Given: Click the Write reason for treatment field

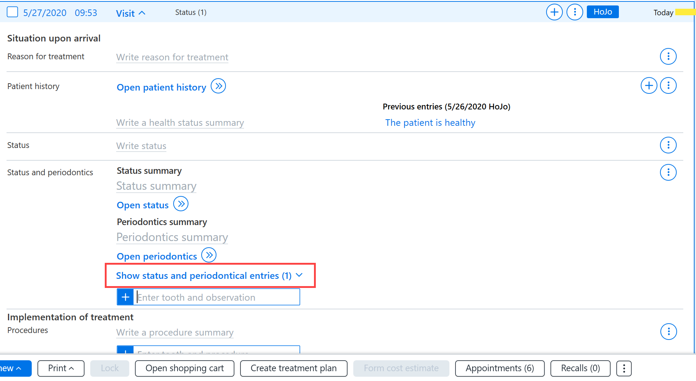Looking at the screenshot, I should click(x=172, y=57).
